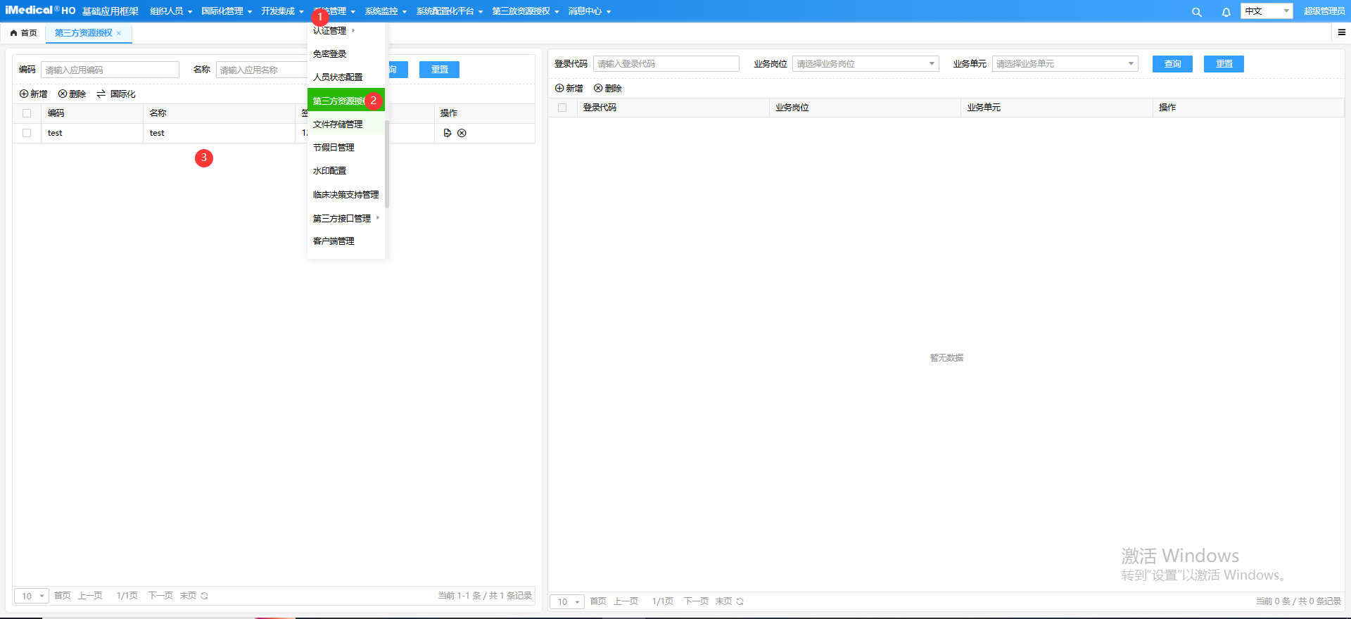Open the 认证管理 submenu item
1351x619 pixels.
(x=346, y=31)
